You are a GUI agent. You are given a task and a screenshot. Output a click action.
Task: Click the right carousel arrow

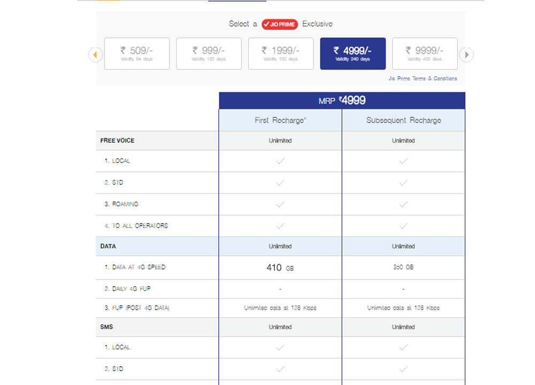[x=467, y=55]
